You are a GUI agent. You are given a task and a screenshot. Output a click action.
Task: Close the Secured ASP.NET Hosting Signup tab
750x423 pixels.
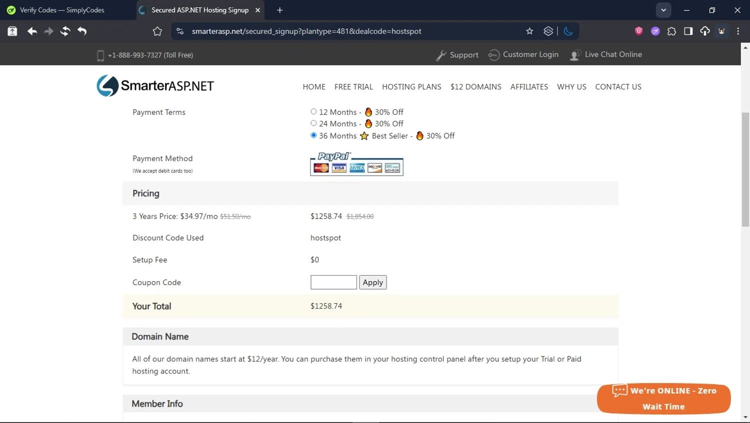(x=258, y=10)
